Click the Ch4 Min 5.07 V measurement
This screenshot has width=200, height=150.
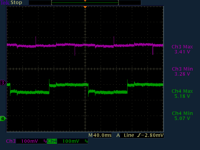tap(182, 116)
